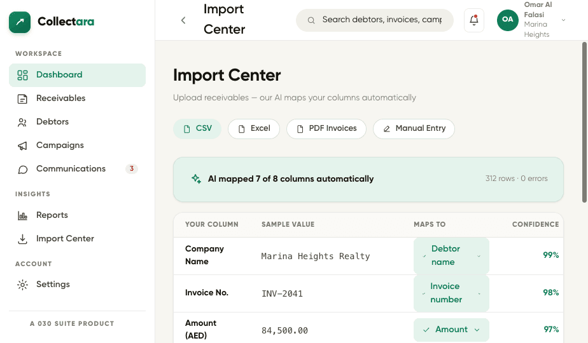Focus the search debtors, invoices field
The image size is (588, 343).
coord(375,20)
